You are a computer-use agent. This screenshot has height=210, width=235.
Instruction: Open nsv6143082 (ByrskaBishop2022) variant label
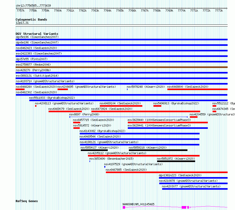[102, 131]
